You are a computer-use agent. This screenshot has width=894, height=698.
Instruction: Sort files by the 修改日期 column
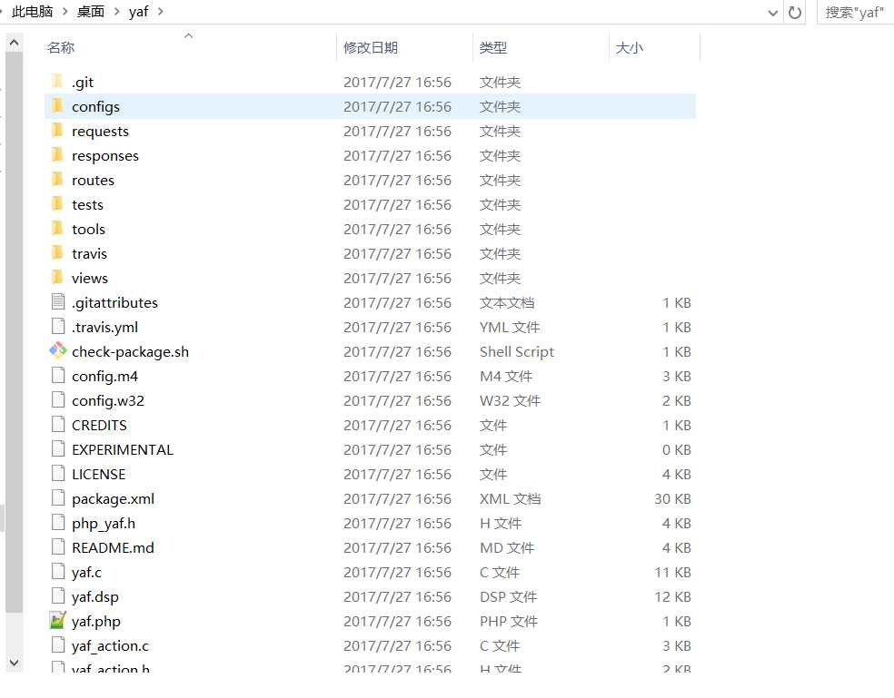(405, 47)
